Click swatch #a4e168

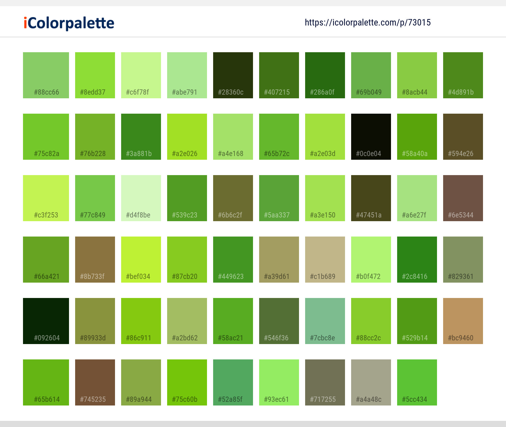pos(233,137)
